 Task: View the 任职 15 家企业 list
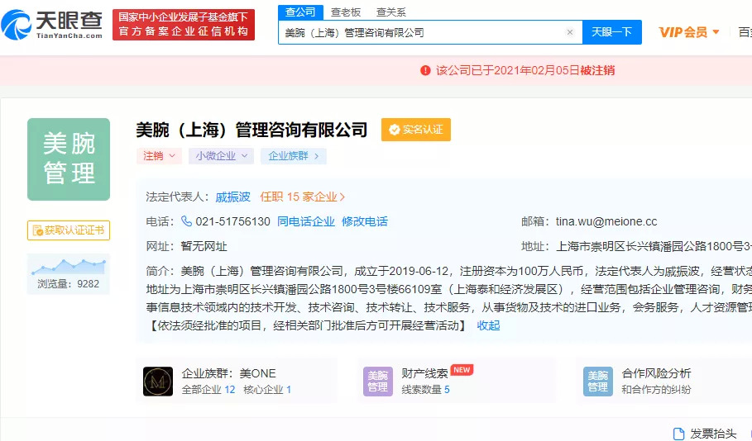[x=302, y=197]
